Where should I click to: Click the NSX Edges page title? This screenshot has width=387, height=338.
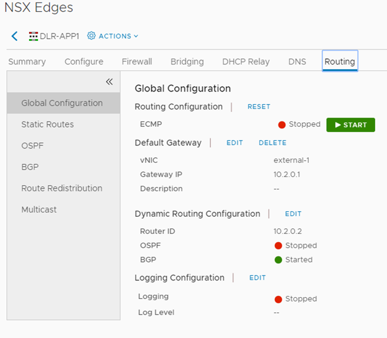tap(38, 7)
